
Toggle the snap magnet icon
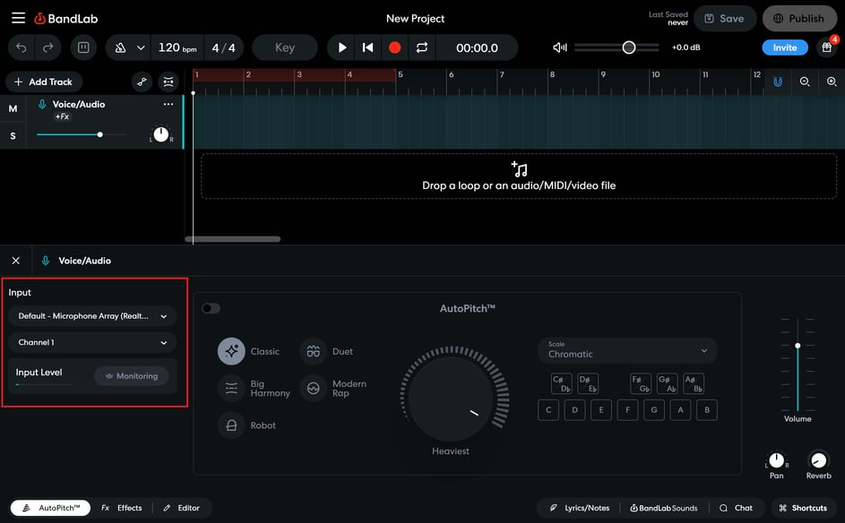coord(778,81)
